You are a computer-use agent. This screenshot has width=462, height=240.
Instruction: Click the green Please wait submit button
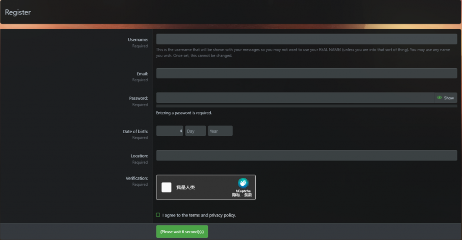[x=182, y=232]
